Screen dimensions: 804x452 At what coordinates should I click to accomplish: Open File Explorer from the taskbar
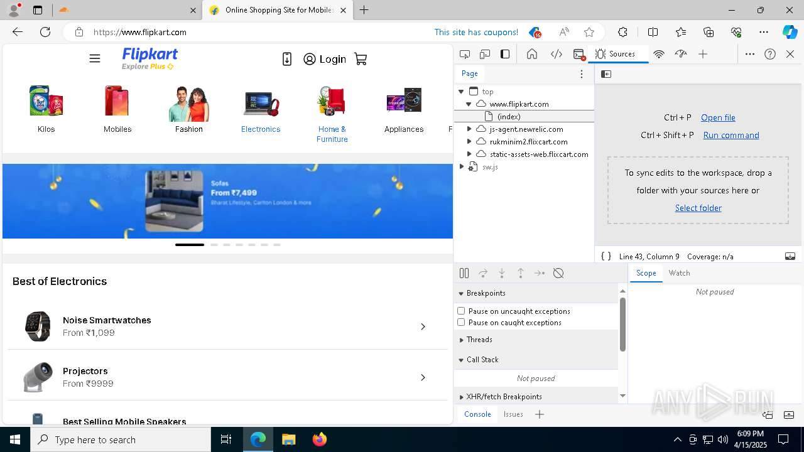point(288,439)
